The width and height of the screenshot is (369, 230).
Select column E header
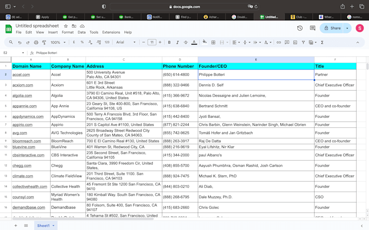(x=256, y=60)
